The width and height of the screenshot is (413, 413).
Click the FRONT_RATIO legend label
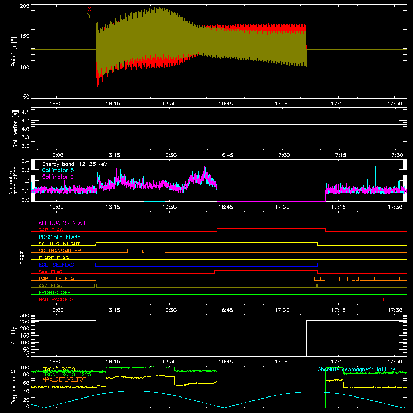point(59,369)
